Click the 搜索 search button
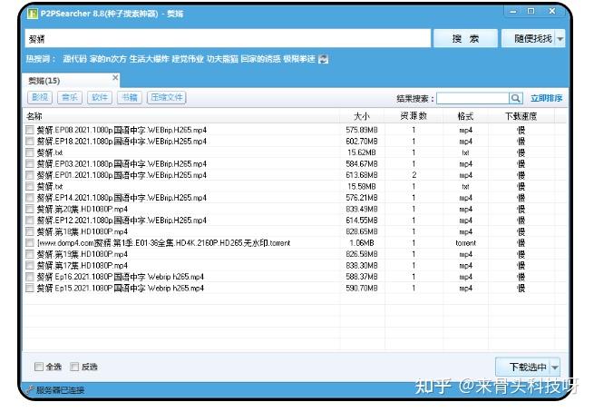594x412 pixels. point(465,39)
